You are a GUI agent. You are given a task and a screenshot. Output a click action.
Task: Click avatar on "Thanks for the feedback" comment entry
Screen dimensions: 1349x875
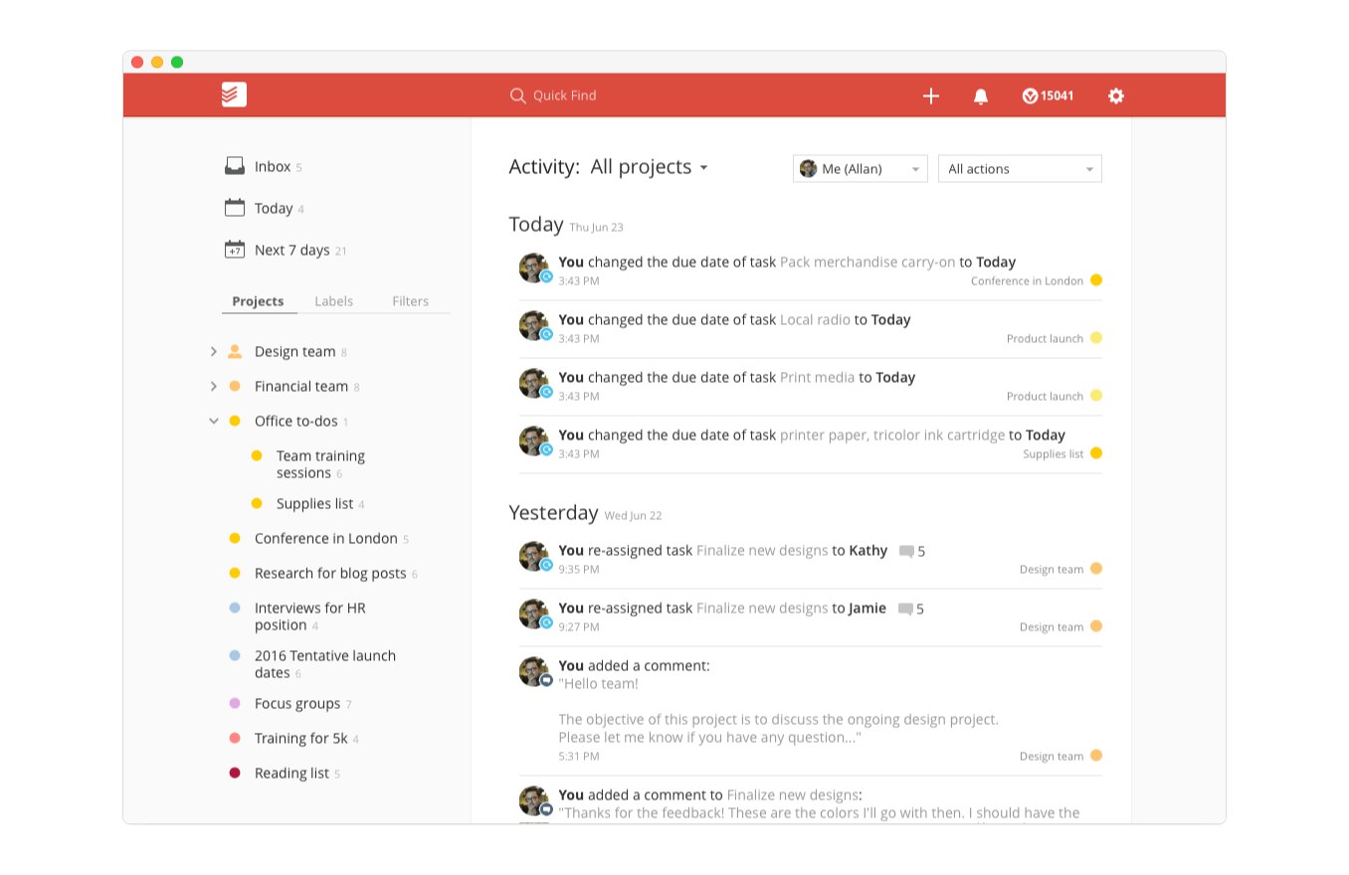(534, 800)
